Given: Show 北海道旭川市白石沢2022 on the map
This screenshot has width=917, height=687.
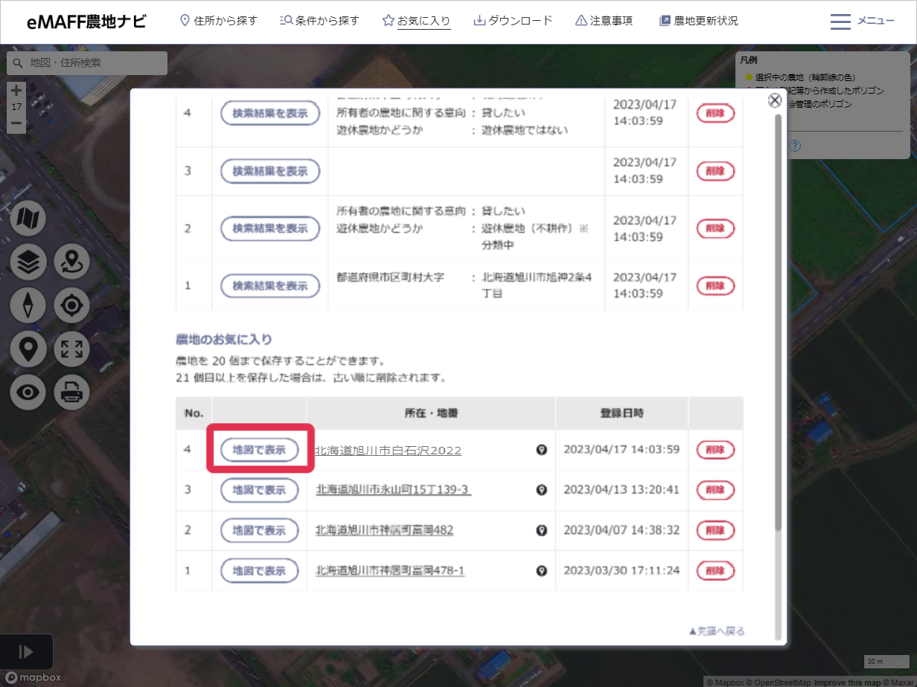Looking at the screenshot, I should pos(260,450).
